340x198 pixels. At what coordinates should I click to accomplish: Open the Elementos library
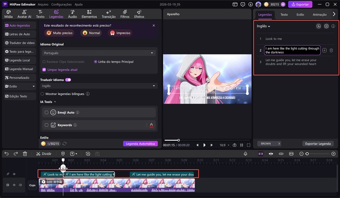pos(89,14)
